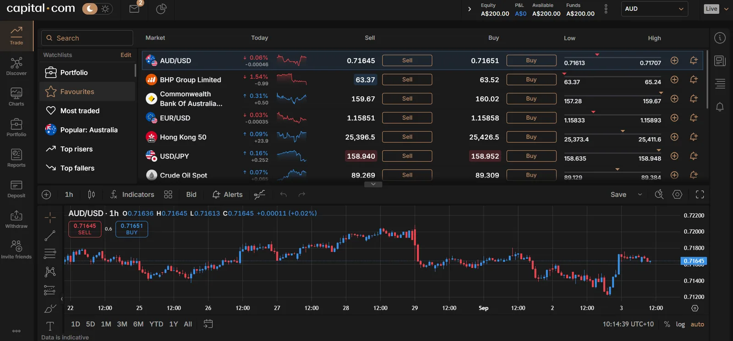
Task: Open the info panel icon
Action: 720,38
